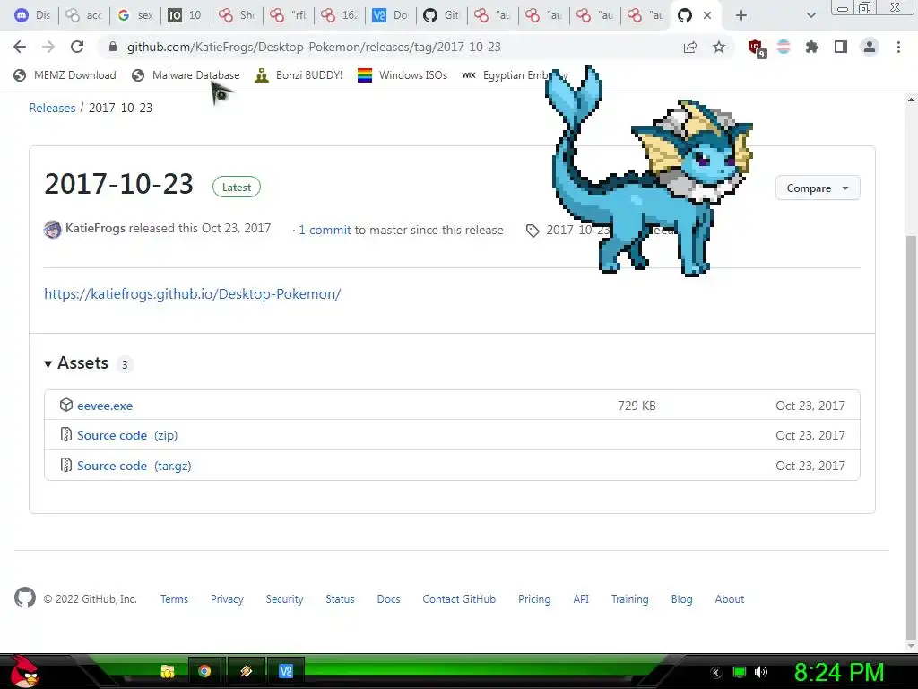Open the Windows ISOs bookmark
The width and height of the screenshot is (918, 689).
pyautogui.click(x=403, y=75)
